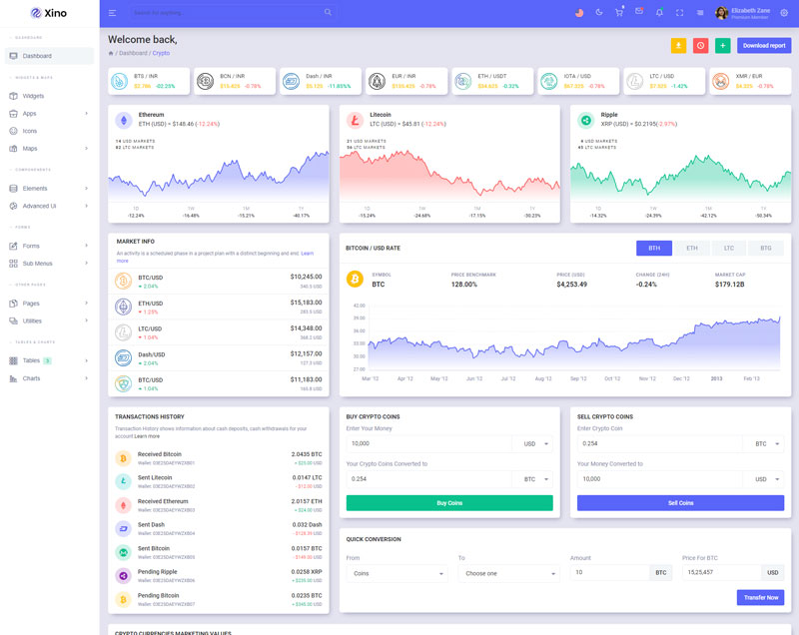This screenshot has width=799, height=635.
Task: Click the red clock button
Action: 701,45
